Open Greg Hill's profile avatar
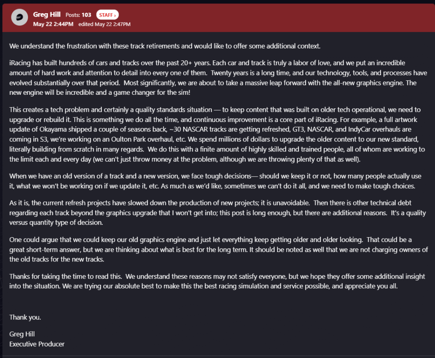This screenshot has height=358, width=435. coord(20,17)
